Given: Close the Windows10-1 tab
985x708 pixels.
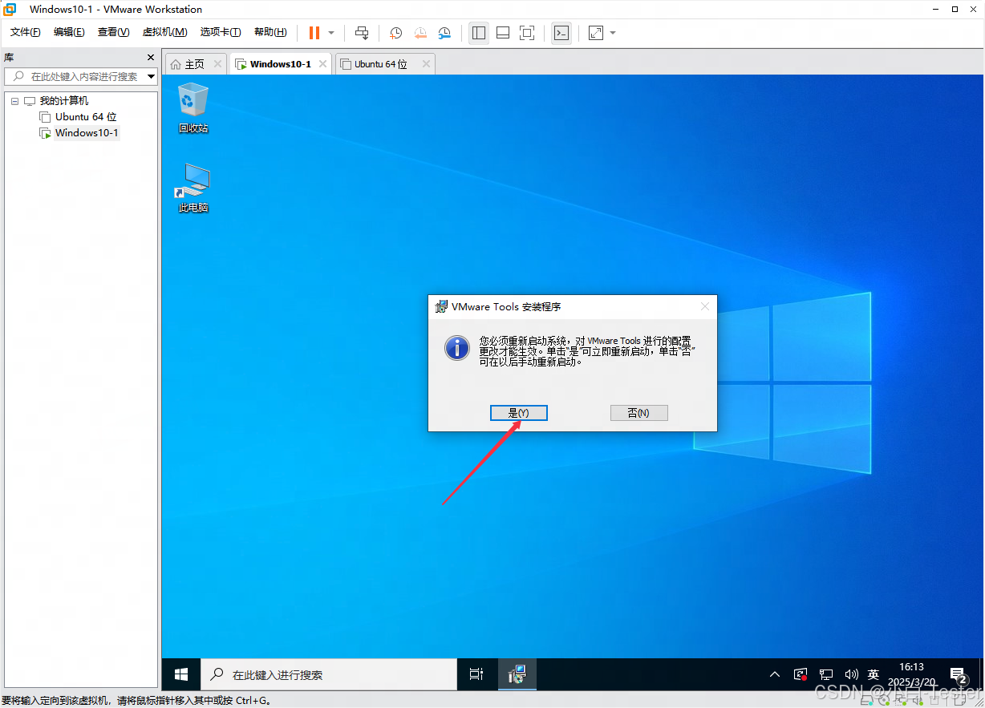Looking at the screenshot, I should tap(322, 64).
